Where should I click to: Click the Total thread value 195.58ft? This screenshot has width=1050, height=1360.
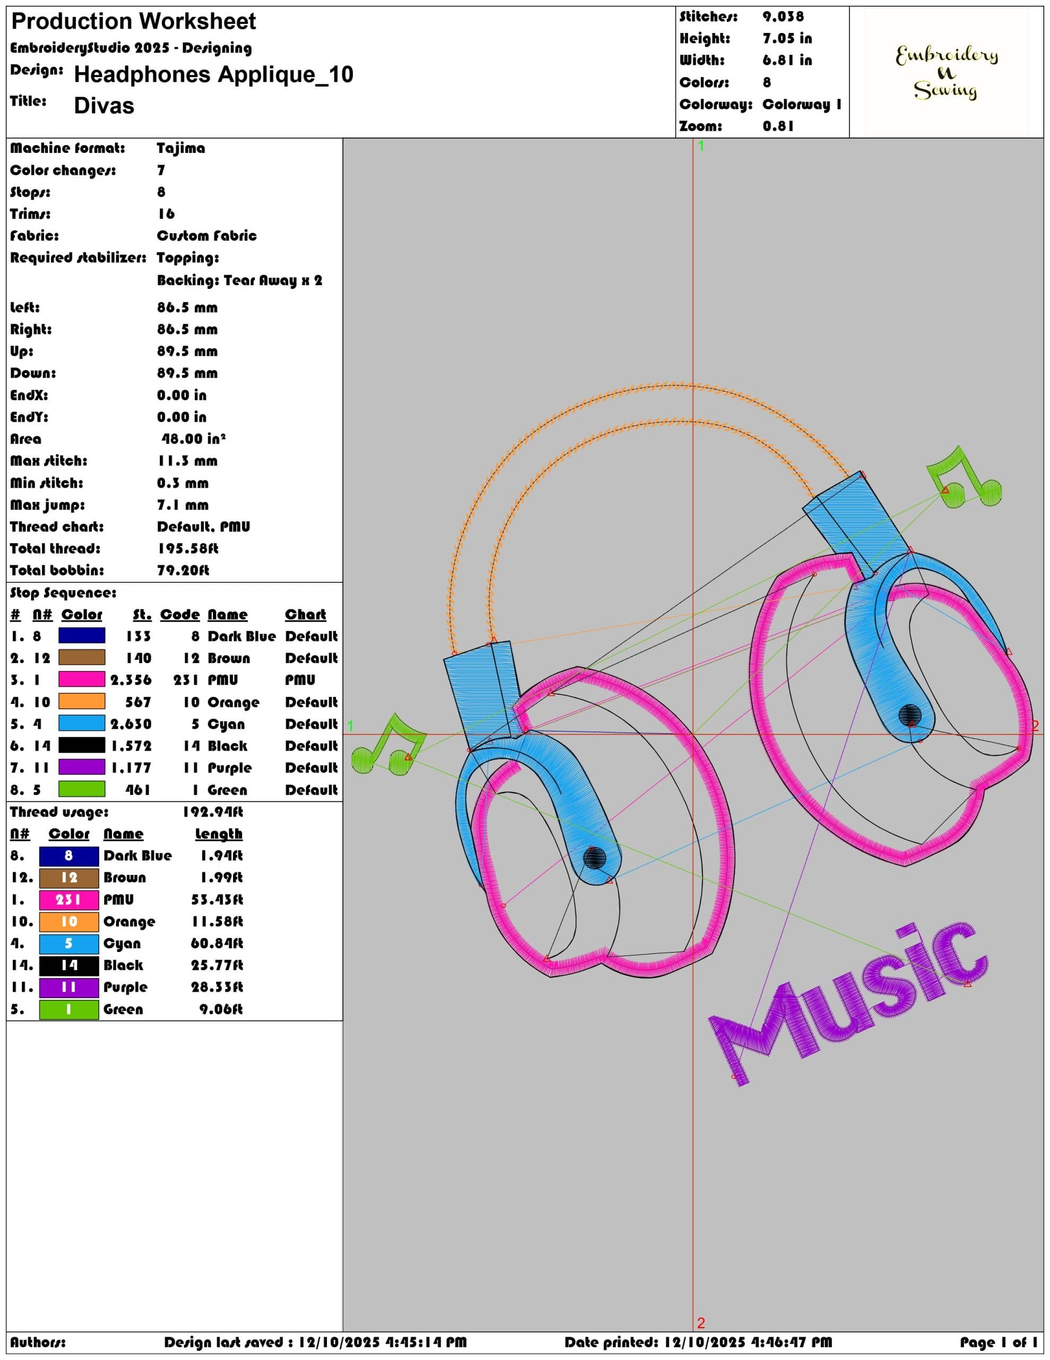tap(188, 549)
